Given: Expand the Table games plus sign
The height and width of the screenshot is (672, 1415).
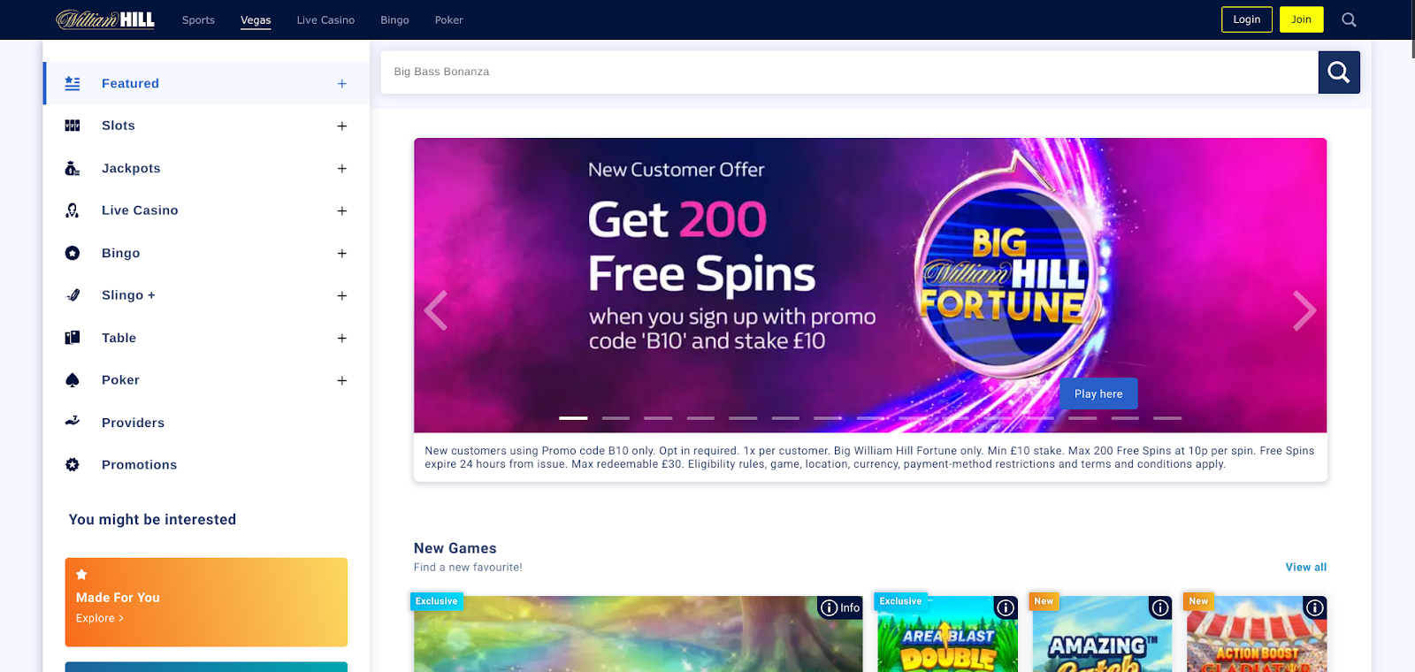Looking at the screenshot, I should coord(342,338).
